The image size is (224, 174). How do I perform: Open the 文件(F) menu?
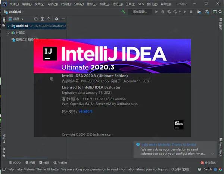coord(14,4)
